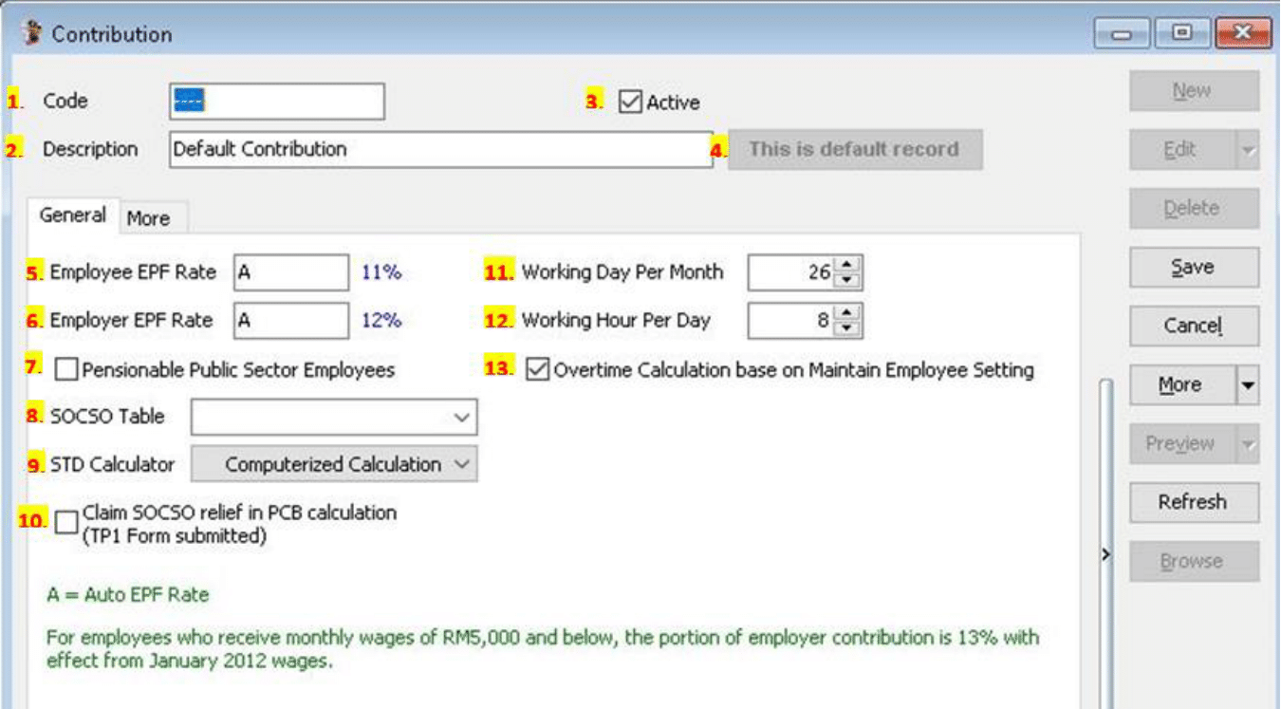Check Claim SOCSO relief in PCB calculation
This screenshot has width=1281, height=709.
coord(66,523)
